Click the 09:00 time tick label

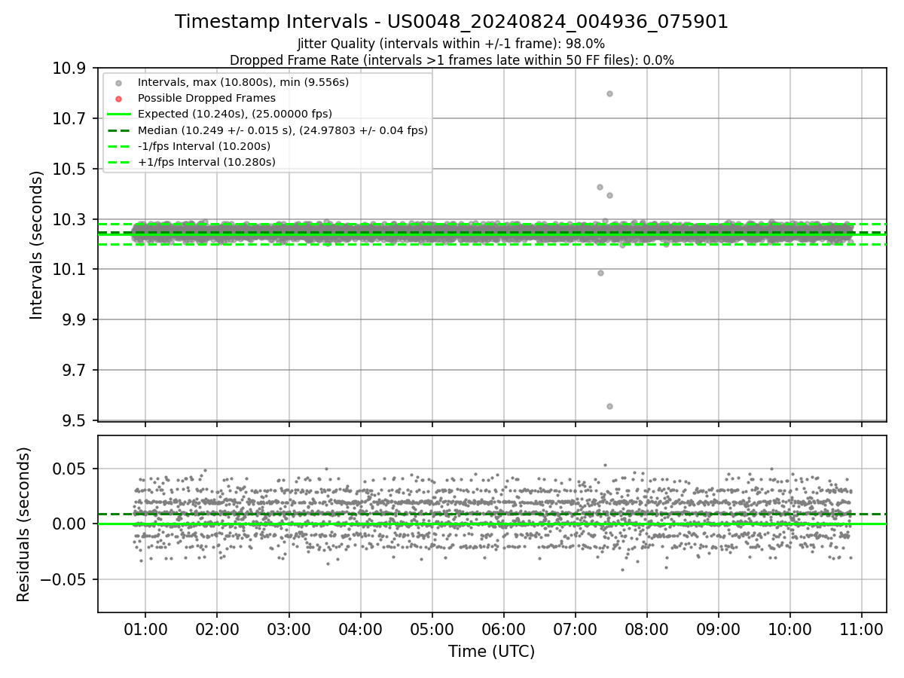[718, 629]
